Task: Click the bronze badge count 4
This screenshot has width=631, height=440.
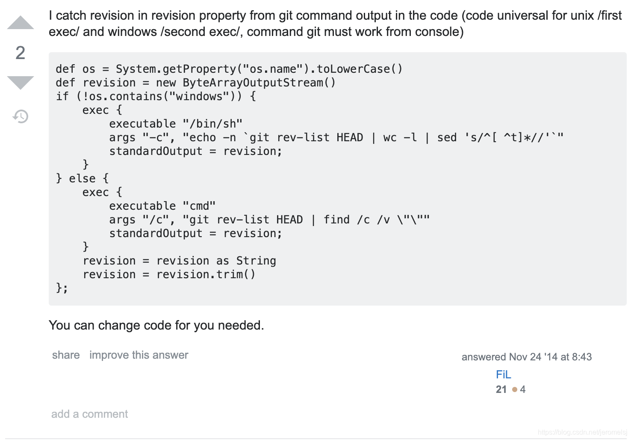Action: click(x=522, y=389)
